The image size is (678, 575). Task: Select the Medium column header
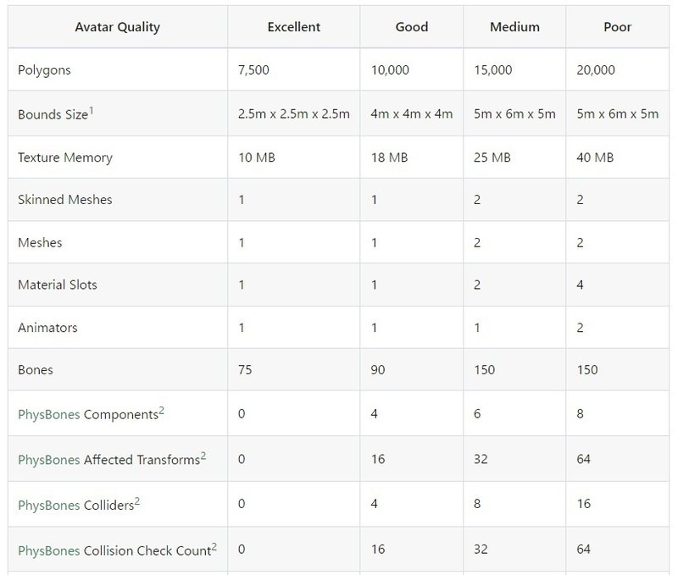pos(514,27)
